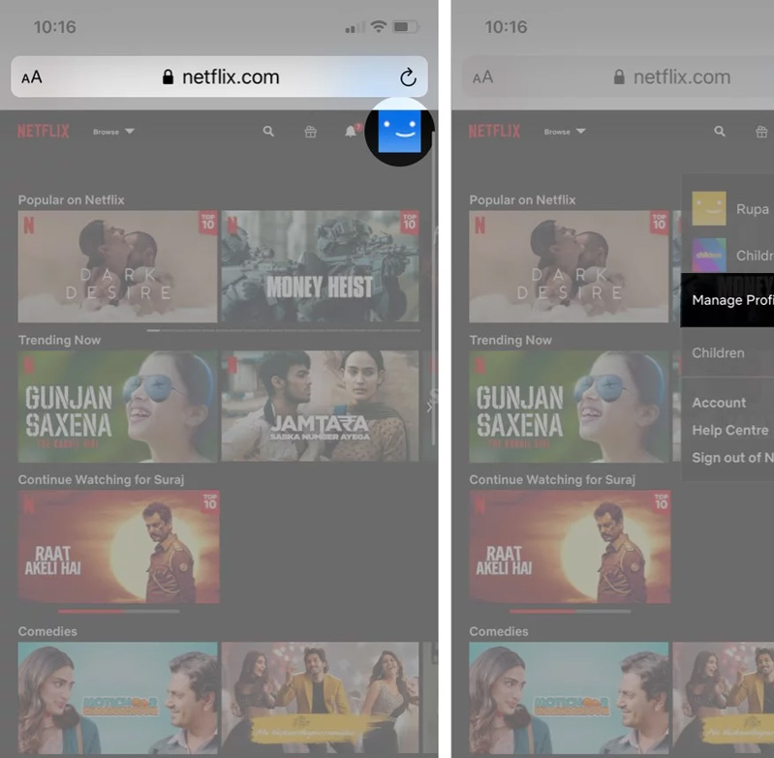Reload the page in left Safari address bar

(x=408, y=77)
